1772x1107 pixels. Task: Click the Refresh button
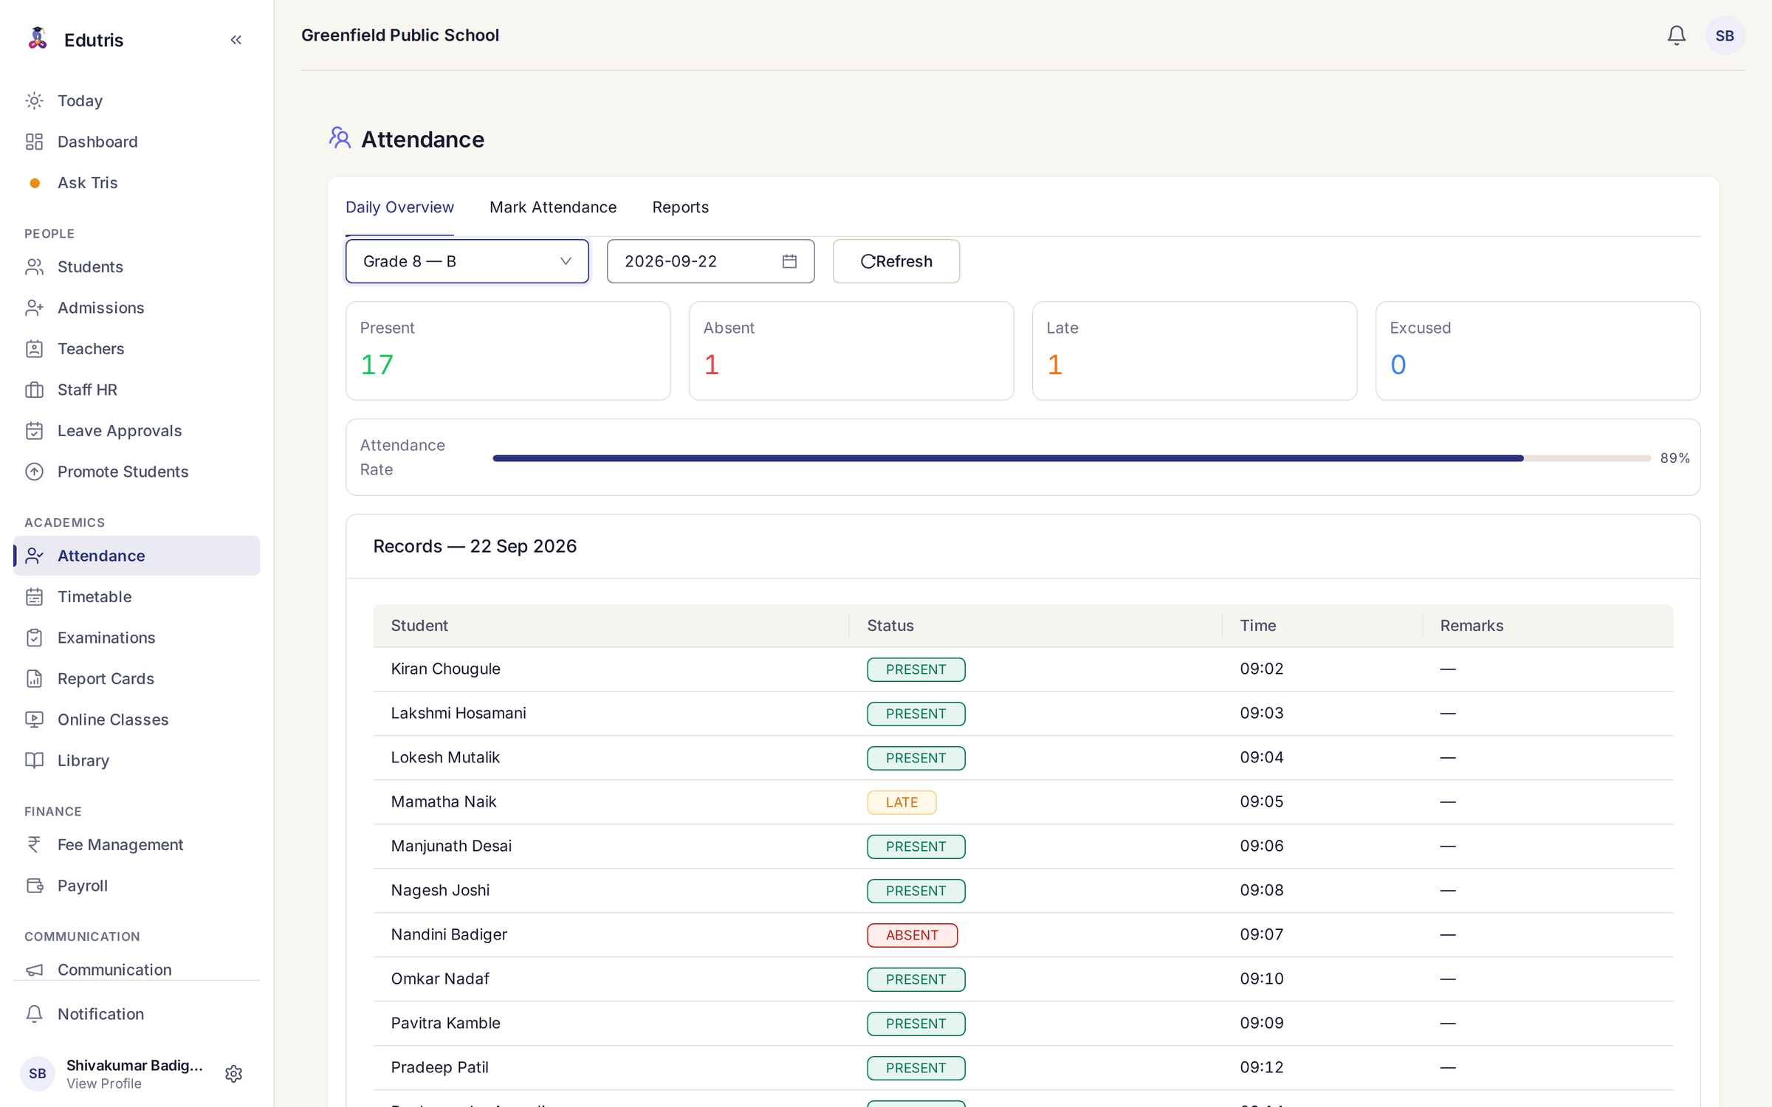tap(896, 261)
